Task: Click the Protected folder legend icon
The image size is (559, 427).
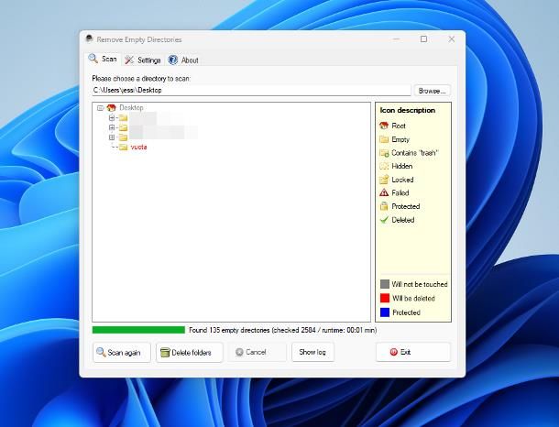Action: tap(384, 206)
